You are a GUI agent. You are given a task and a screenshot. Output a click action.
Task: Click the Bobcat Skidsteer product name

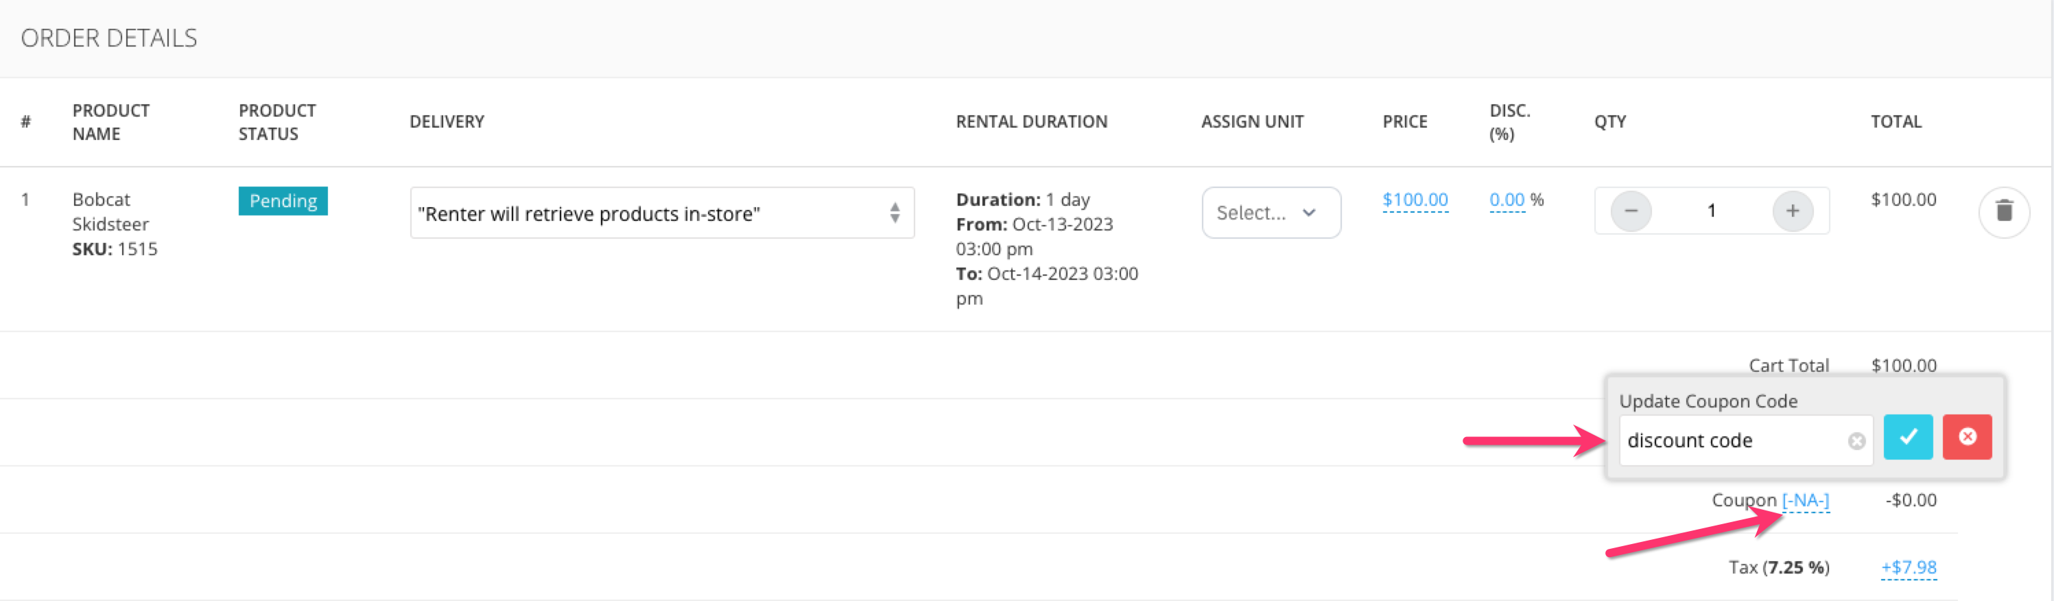point(110,212)
